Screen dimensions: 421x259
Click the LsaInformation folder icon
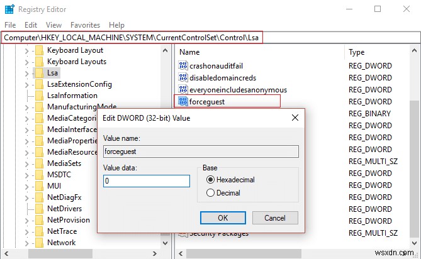click(x=39, y=96)
